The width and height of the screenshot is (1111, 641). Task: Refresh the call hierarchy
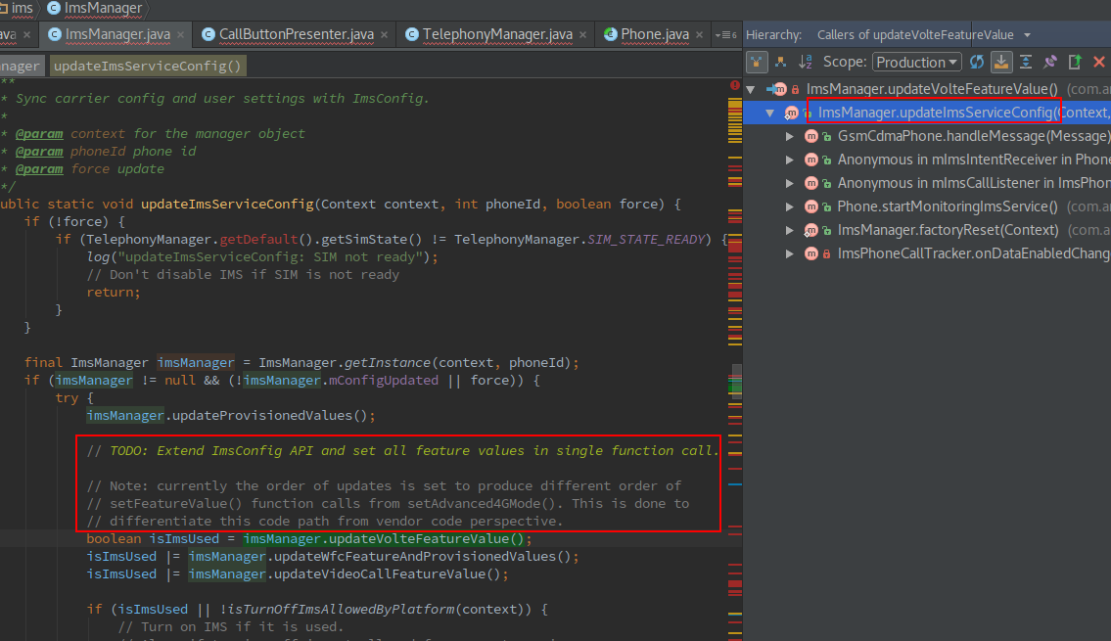(976, 63)
